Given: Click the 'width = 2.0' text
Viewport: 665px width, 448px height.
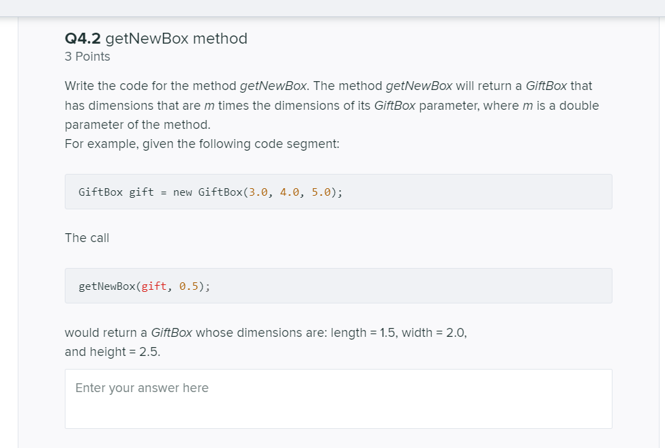Looking at the screenshot, I should point(433,333).
